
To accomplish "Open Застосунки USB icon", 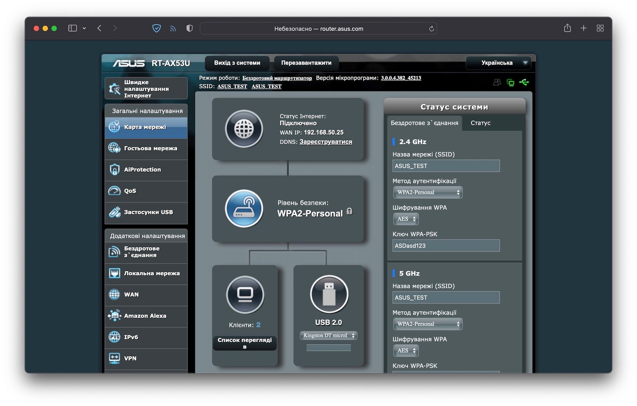I will point(114,212).
